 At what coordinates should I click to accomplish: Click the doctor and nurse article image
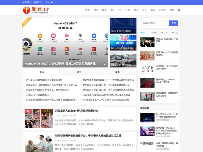click(x=39, y=143)
